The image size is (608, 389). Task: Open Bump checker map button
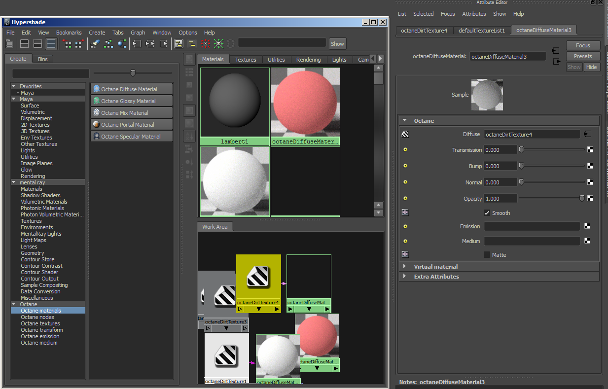(x=590, y=166)
